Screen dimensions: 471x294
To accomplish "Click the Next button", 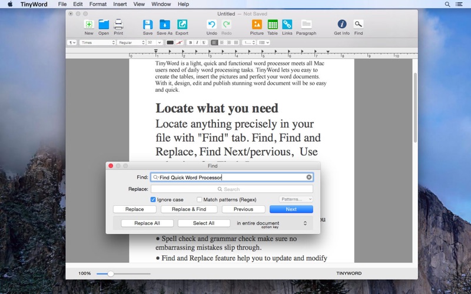I will [291, 209].
